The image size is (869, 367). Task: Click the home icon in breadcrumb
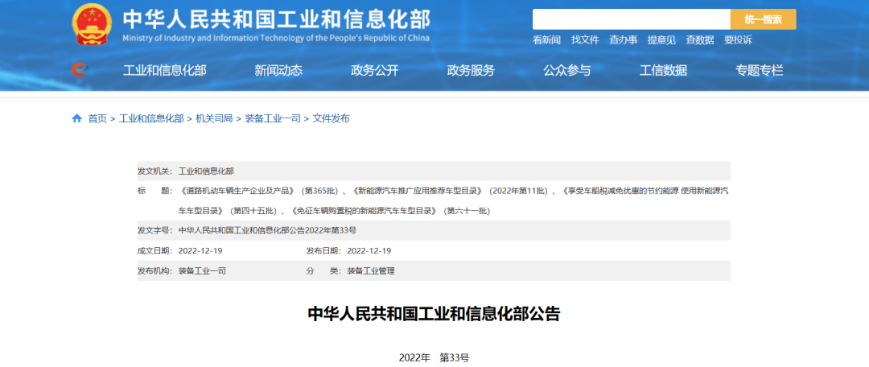(77, 118)
